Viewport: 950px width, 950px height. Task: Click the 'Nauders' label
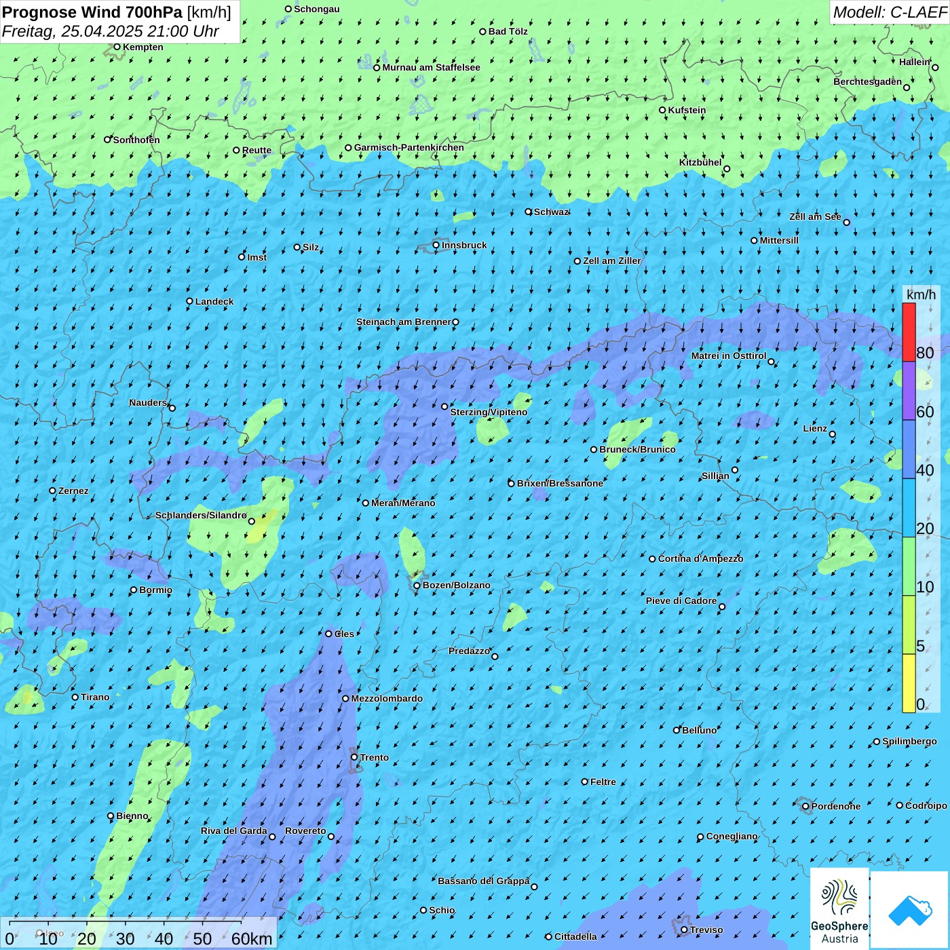148,402
